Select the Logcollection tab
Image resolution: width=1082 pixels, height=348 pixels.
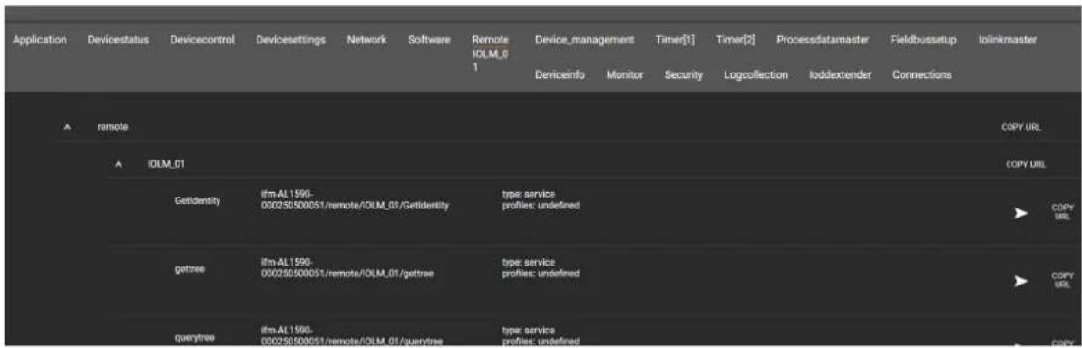pos(755,75)
